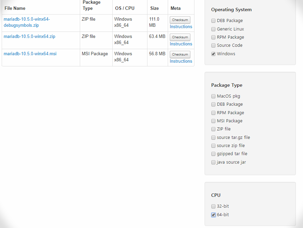This screenshot has height=228, width=303.
Task: Check RPM Package under Package Type
Action: (x=213, y=113)
